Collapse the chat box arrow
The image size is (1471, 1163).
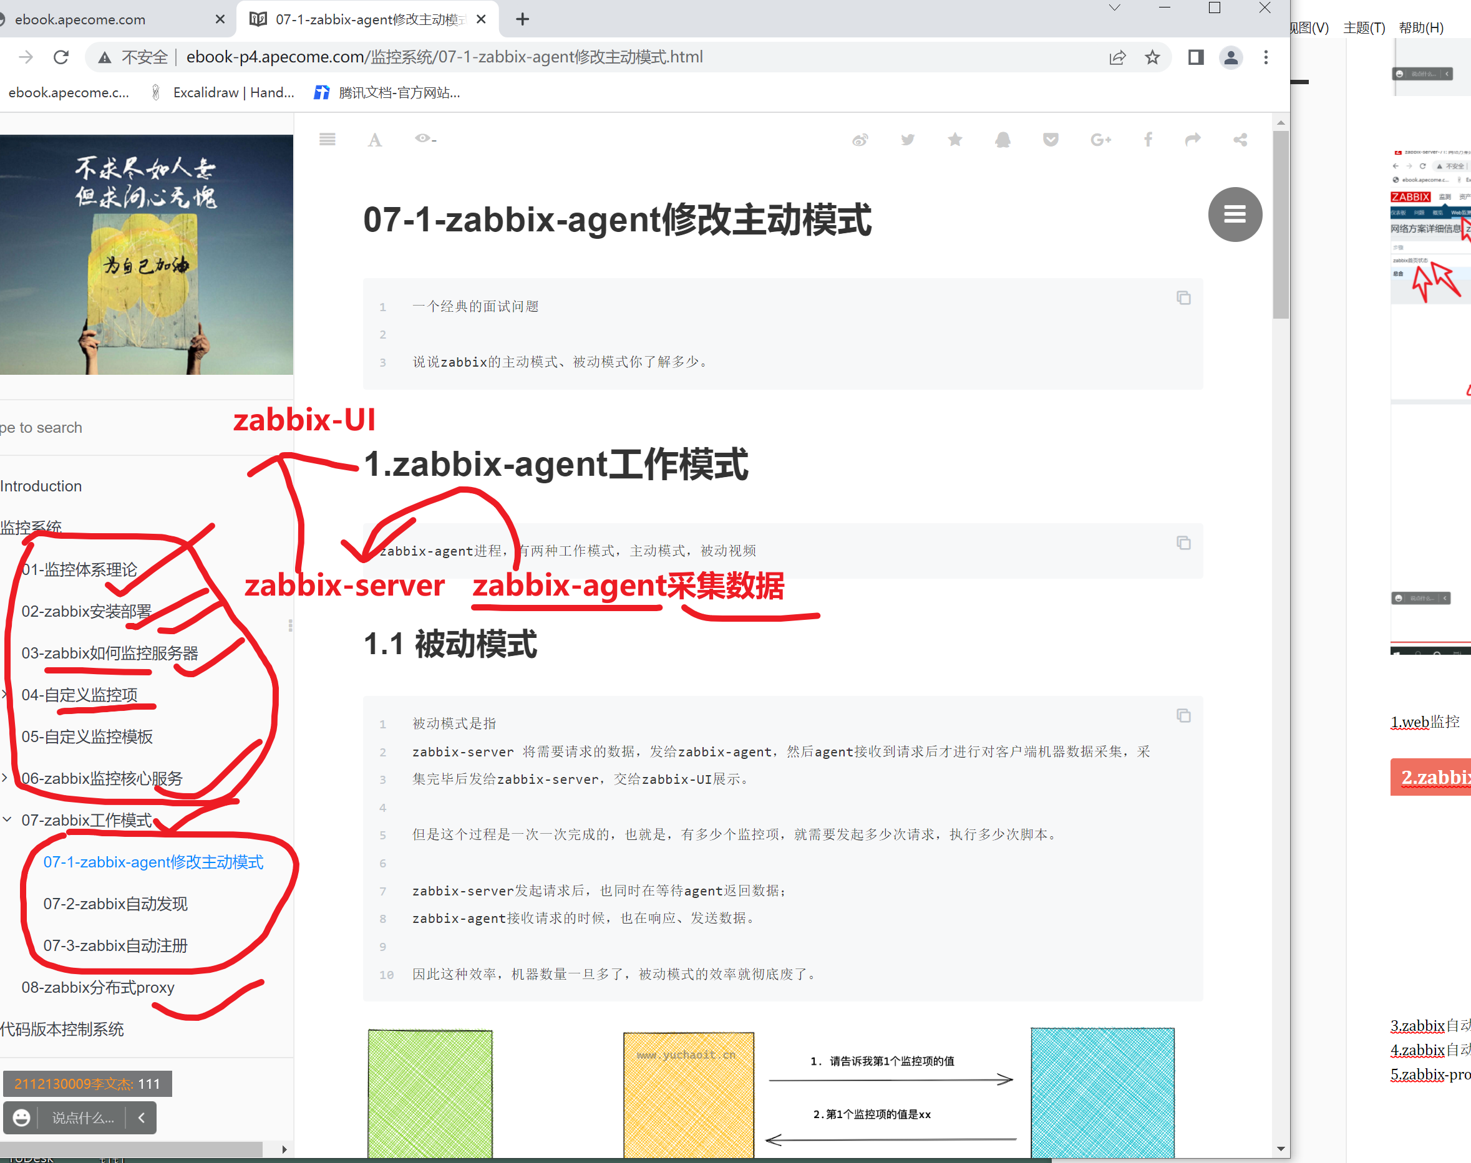(142, 1117)
